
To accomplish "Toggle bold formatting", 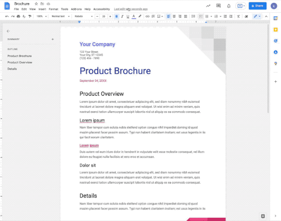I will tap(117, 16).
